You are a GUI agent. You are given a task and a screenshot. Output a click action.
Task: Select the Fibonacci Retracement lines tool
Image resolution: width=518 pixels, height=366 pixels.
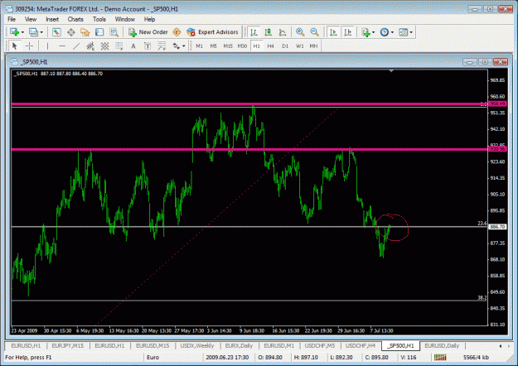119,46
